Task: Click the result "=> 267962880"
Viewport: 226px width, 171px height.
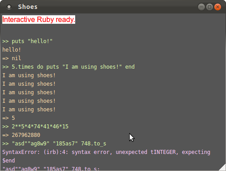Action: point(21,135)
